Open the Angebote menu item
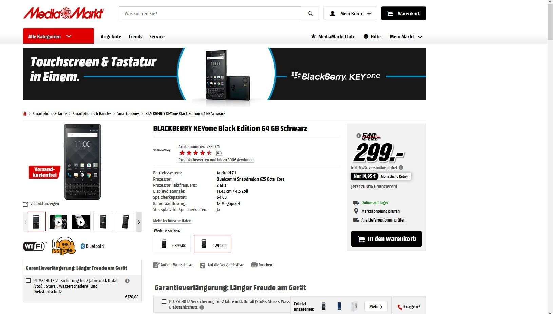Image resolution: width=553 pixels, height=314 pixels. tap(111, 37)
